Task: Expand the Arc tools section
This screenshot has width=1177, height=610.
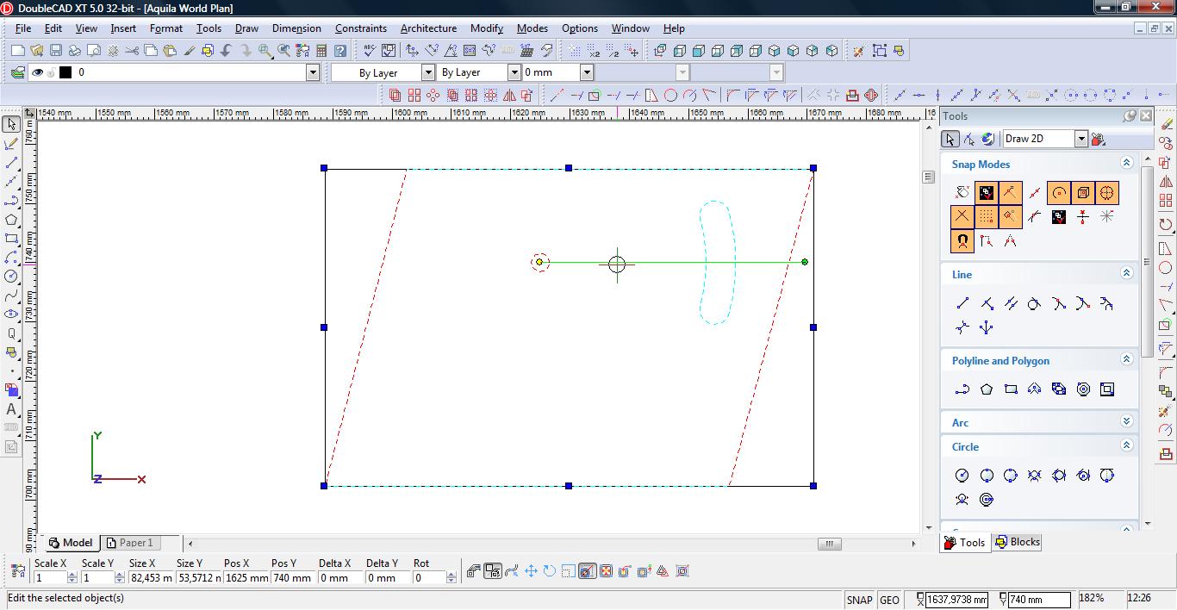Action: tap(1125, 422)
